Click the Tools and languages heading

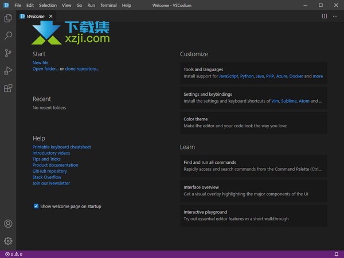203,69
